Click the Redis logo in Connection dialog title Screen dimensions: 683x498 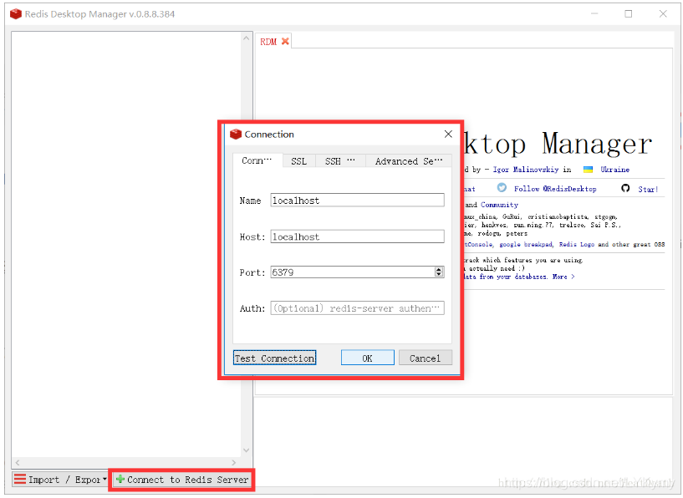point(236,134)
